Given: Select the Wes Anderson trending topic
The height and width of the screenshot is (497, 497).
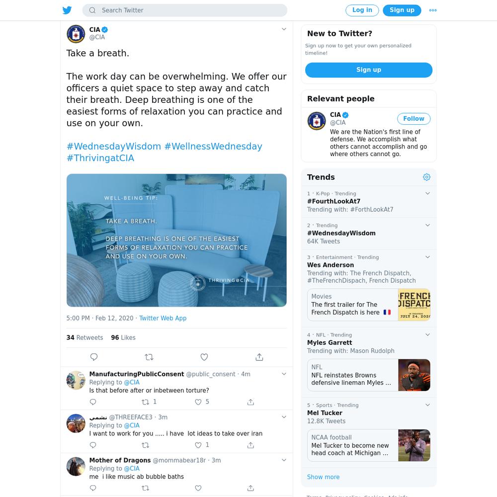Looking at the screenshot, I should click(x=331, y=265).
